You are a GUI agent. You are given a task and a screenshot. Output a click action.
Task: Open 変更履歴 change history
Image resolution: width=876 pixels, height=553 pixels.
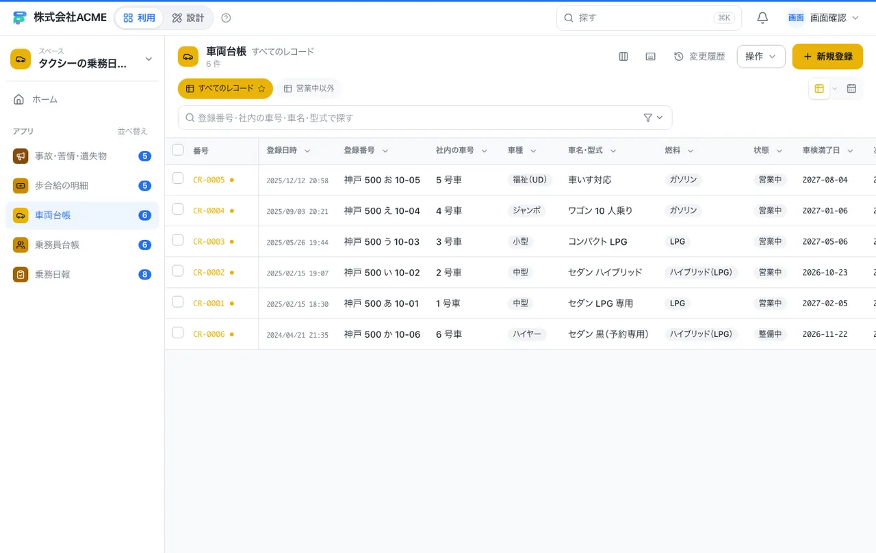pos(699,57)
